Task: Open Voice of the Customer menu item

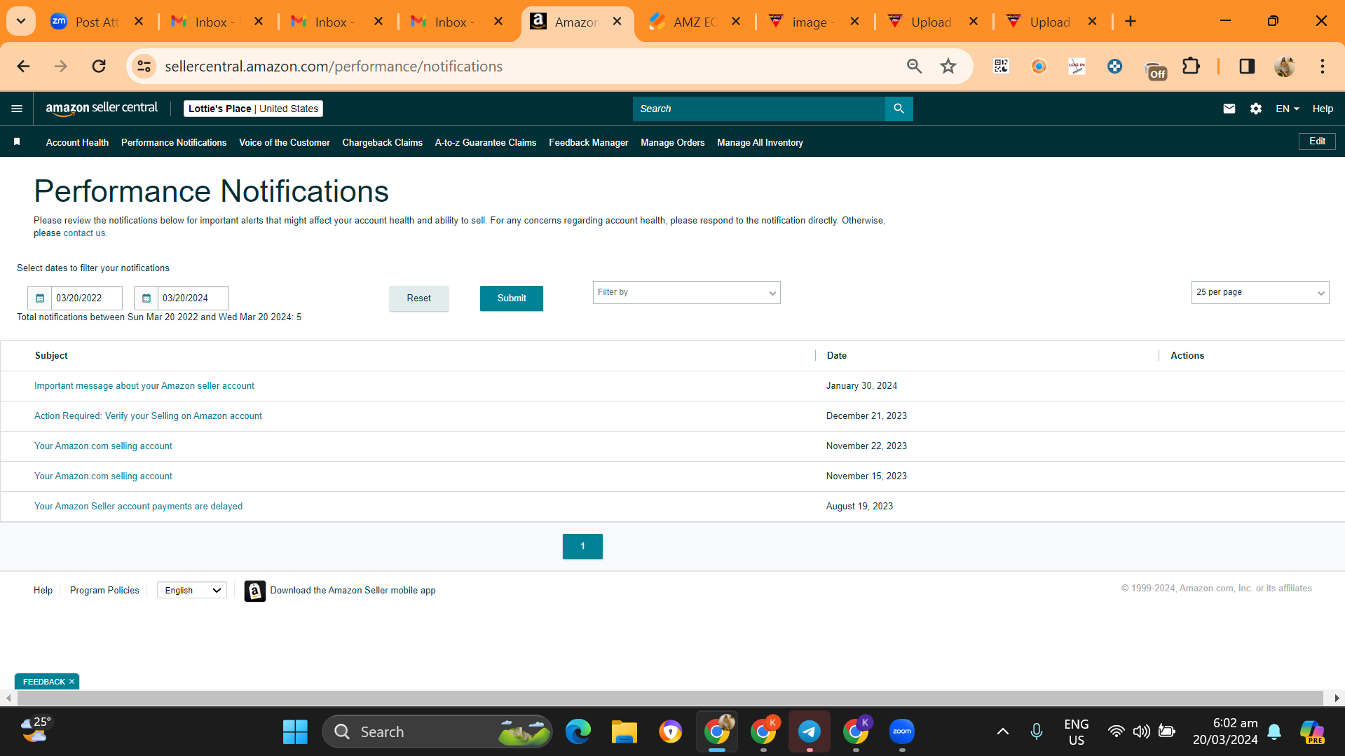Action: [x=285, y=142]
